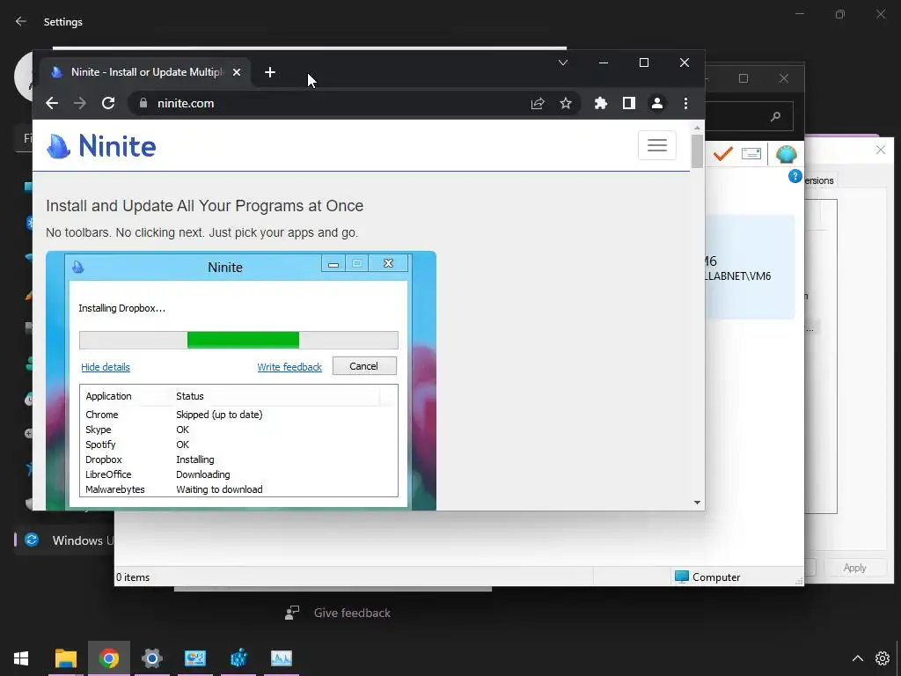Click the Ninite logo on the website
This screenshot has width=901, height=676.
click(x=101, y=146)
